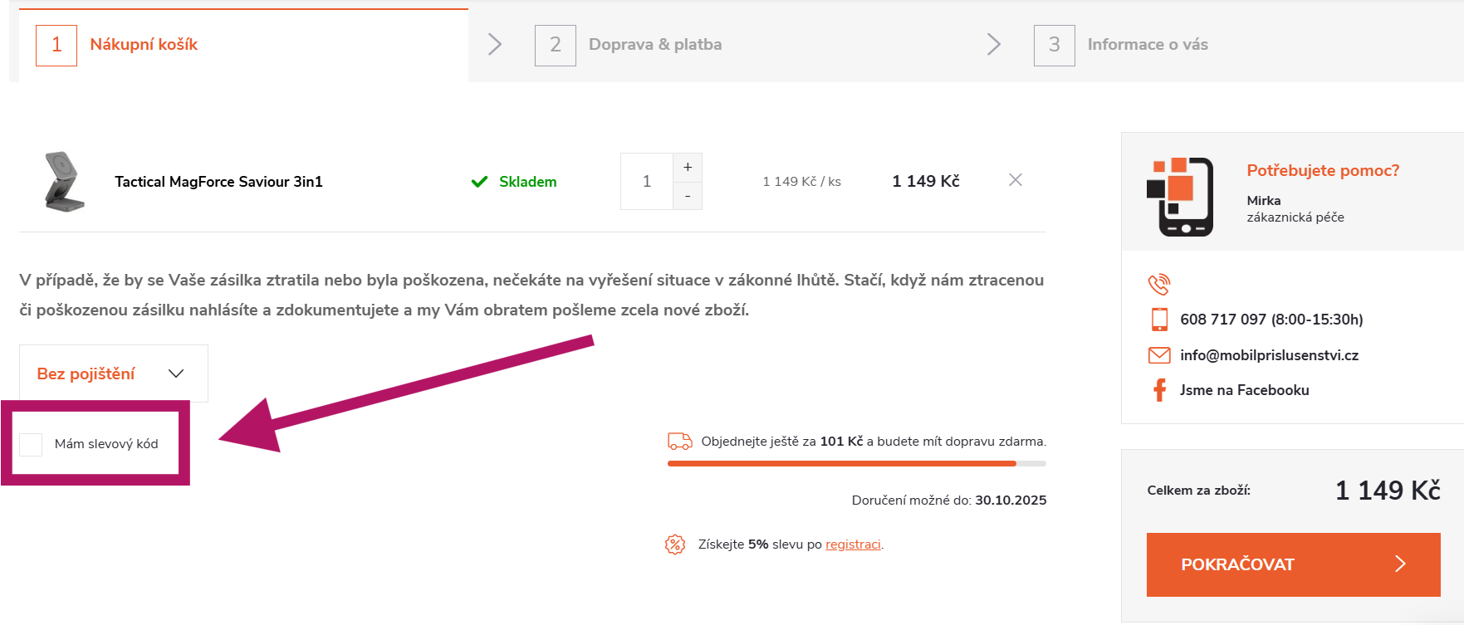
Task: Check the 'Mám slevový kód' checkbox
Action: (x=31, y=444)
